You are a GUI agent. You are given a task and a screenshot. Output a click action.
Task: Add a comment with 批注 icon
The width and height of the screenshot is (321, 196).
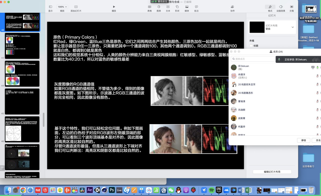tap(196, 7)
